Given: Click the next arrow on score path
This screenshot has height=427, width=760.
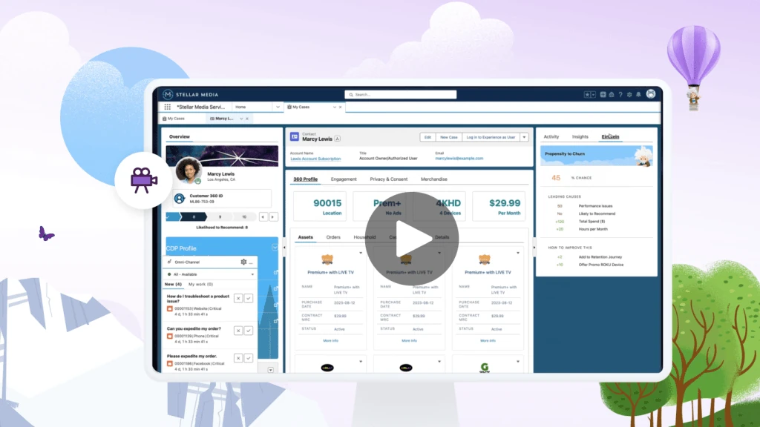Looking at the screenshot, I should pos(273,217).
